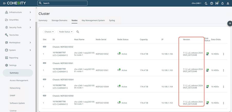Screen dimensions: 232x112
Task: Collapse the left navigation hamburger menu
Action: (4, 3)
